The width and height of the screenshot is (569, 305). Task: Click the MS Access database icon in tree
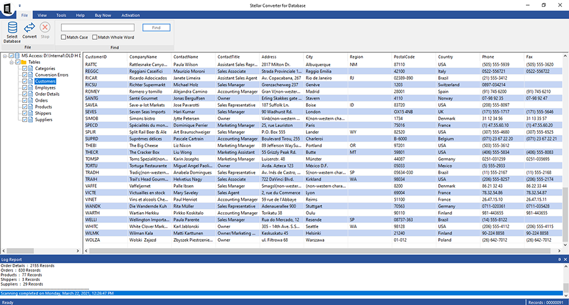[x=17, y=56]
